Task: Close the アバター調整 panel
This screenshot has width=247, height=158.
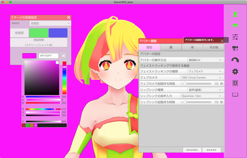Action: 222,41
